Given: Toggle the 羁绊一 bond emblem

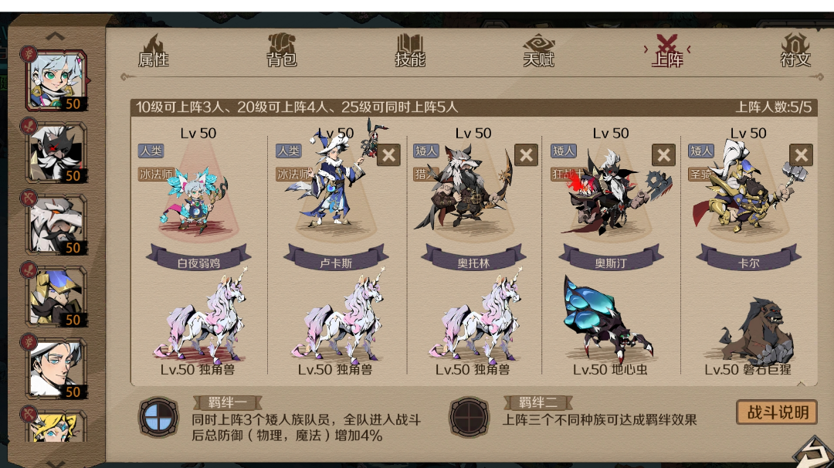Looking at the screenshot, I should click(158, 418).
